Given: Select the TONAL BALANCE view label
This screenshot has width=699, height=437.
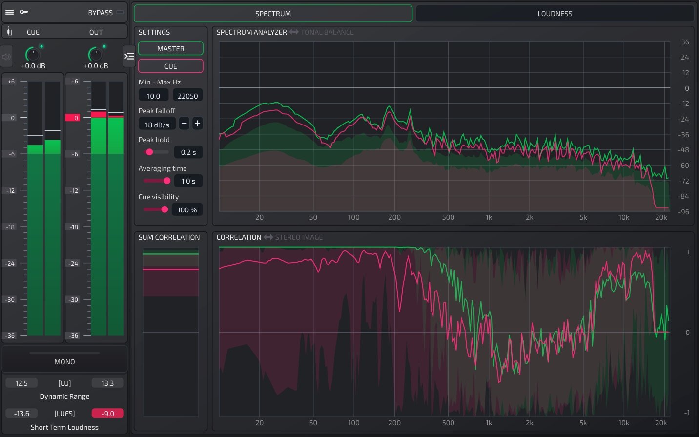Looking at the screenshot, I should point(327,32).
